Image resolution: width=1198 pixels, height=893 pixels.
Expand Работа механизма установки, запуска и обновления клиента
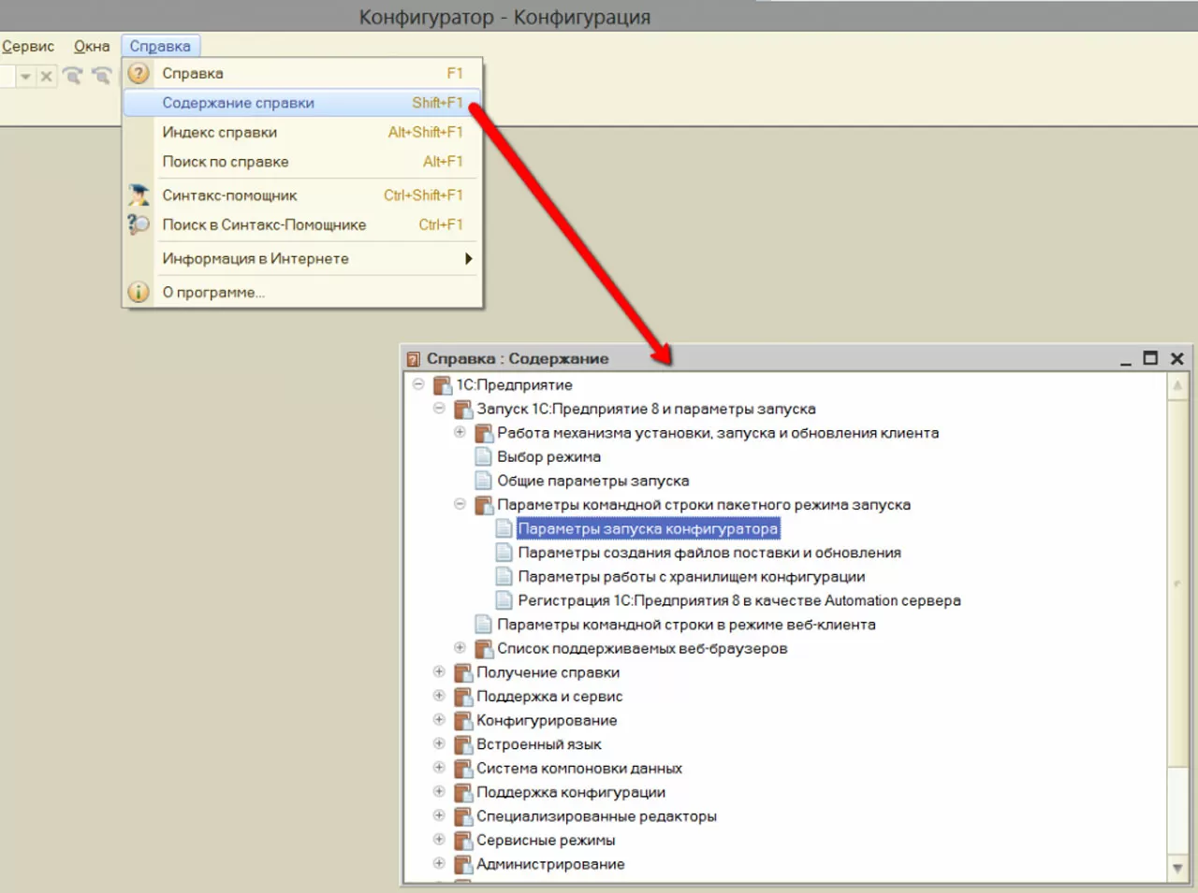point(460,432)
